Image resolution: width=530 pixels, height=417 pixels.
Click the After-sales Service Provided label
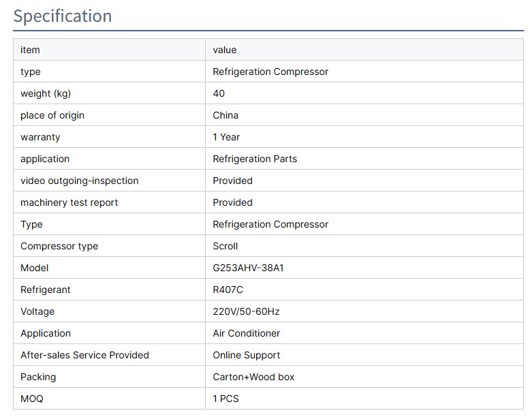84,355
